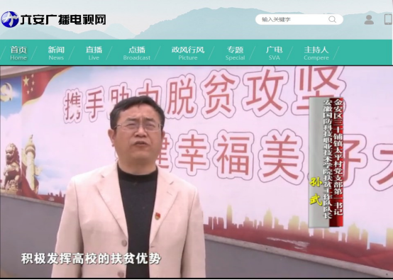This screenshot has width=393, height=280.
Task: Select 政风行风 Picture navigation item
Action: pos(188,53)
